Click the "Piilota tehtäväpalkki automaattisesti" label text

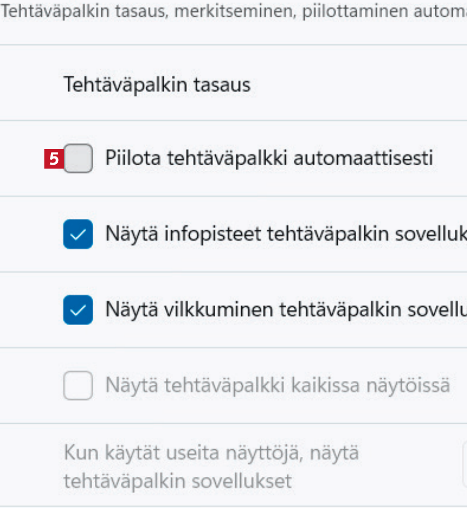(x=268, y=159)
